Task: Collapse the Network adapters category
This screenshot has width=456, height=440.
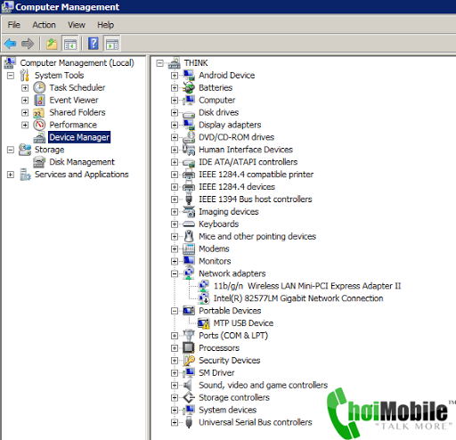Action: (175, 273)
